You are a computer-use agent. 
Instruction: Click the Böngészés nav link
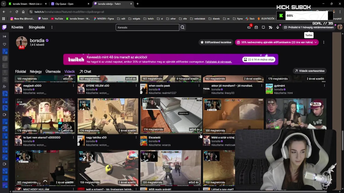[x=37, y=27]
